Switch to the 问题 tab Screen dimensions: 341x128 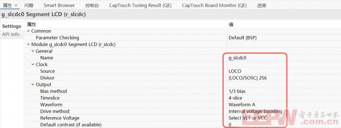(29, 5)
